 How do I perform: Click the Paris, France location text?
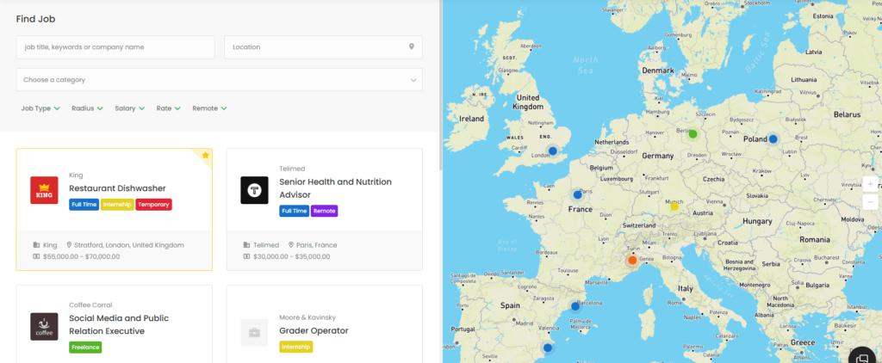click(x=317, y=245)
